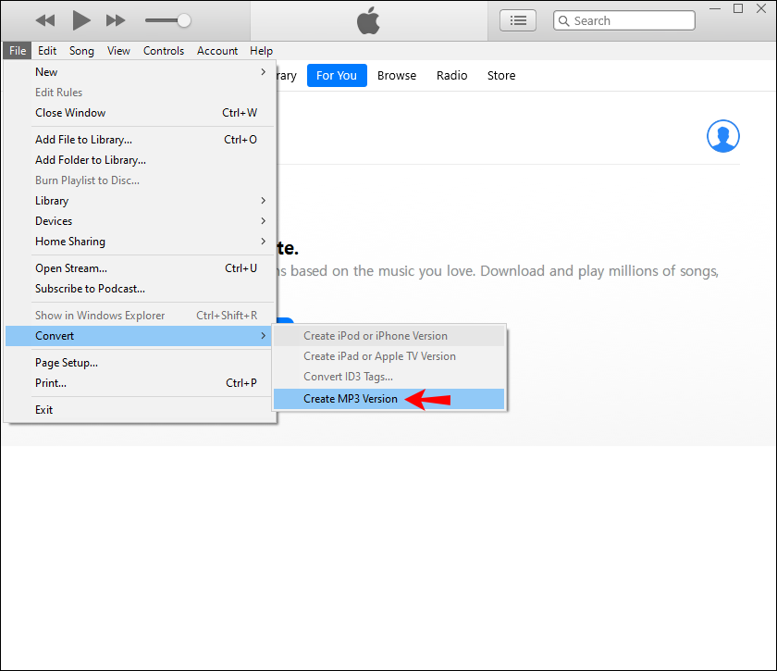Open the Controls menu
This screenshot has height=671, width=777.
(x=164, y=51)
